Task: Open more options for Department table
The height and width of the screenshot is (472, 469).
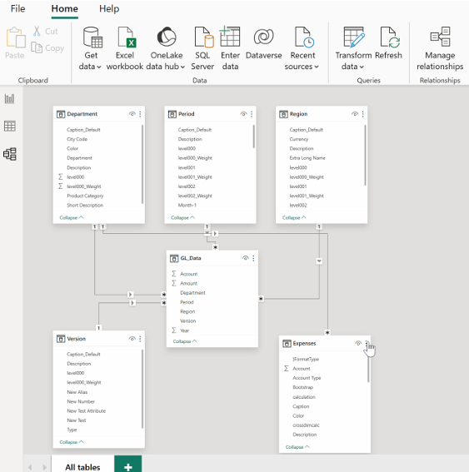Action: (x=140, y=114)
